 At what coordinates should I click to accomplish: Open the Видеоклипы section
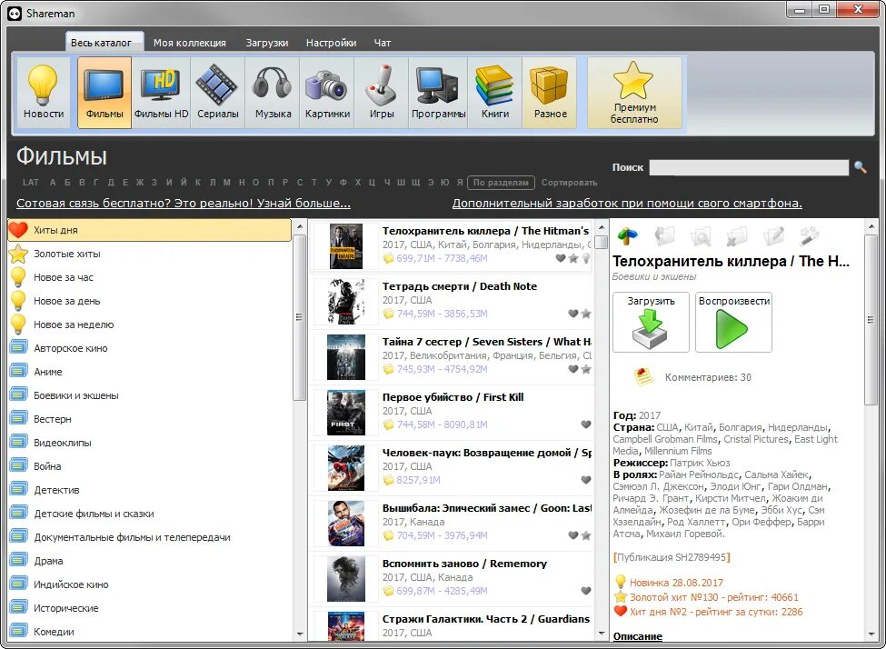pyautogui.click(x=150, y=444)
